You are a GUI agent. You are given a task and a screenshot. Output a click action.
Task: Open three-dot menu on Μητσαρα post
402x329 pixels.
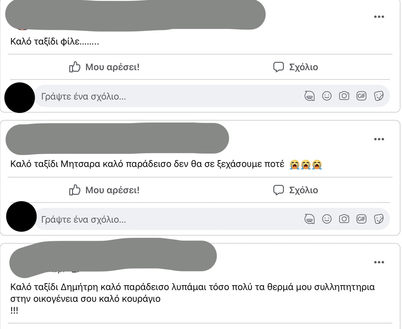click(x=379, y=139)
